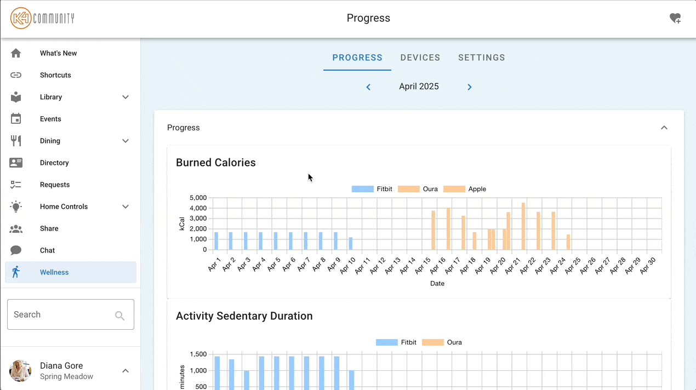Click Apr 21 burned calories bar
The image size is (696, 390).
coord(523,226)
